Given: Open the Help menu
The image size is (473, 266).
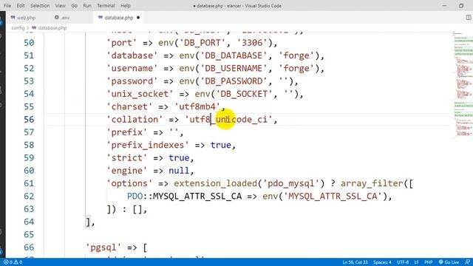Looking at the screenshot, I should 125,6.
